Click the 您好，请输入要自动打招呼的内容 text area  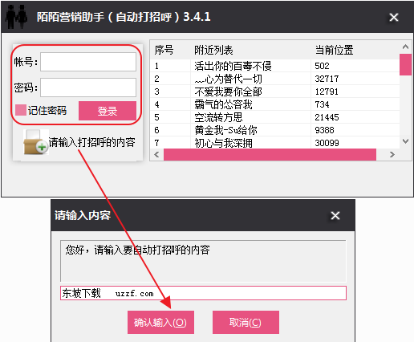(203, 261)
